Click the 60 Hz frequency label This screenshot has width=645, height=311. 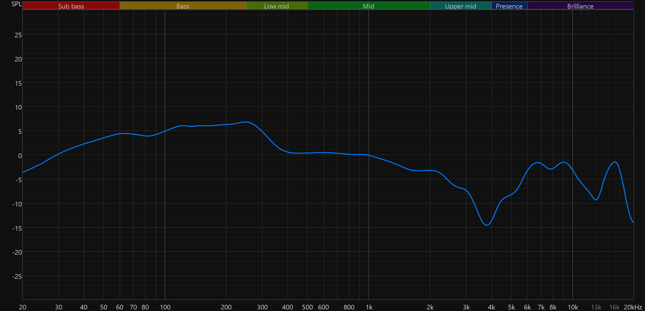pyautogui.click(x=120, y=307)
